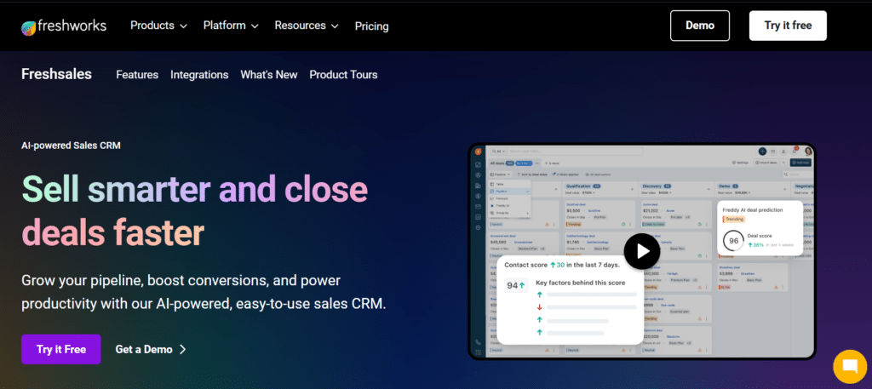
Task: Go to the Features tab
Action: [137, 74]
